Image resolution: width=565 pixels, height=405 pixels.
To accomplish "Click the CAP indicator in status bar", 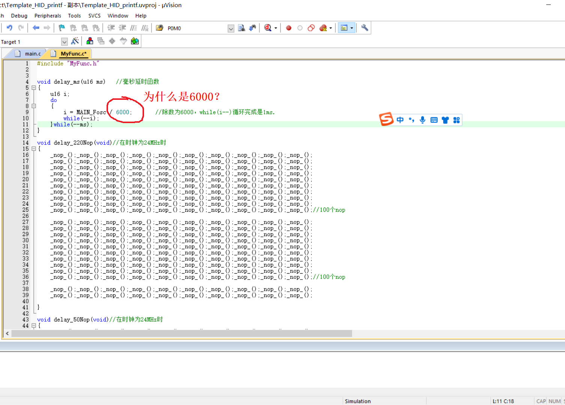I will click(x=541, y=401).
